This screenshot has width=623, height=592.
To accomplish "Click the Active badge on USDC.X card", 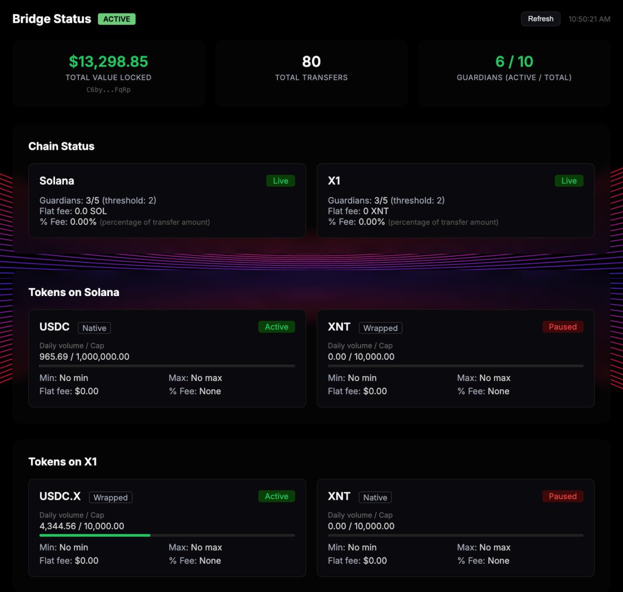I will [x=277, y=497].
